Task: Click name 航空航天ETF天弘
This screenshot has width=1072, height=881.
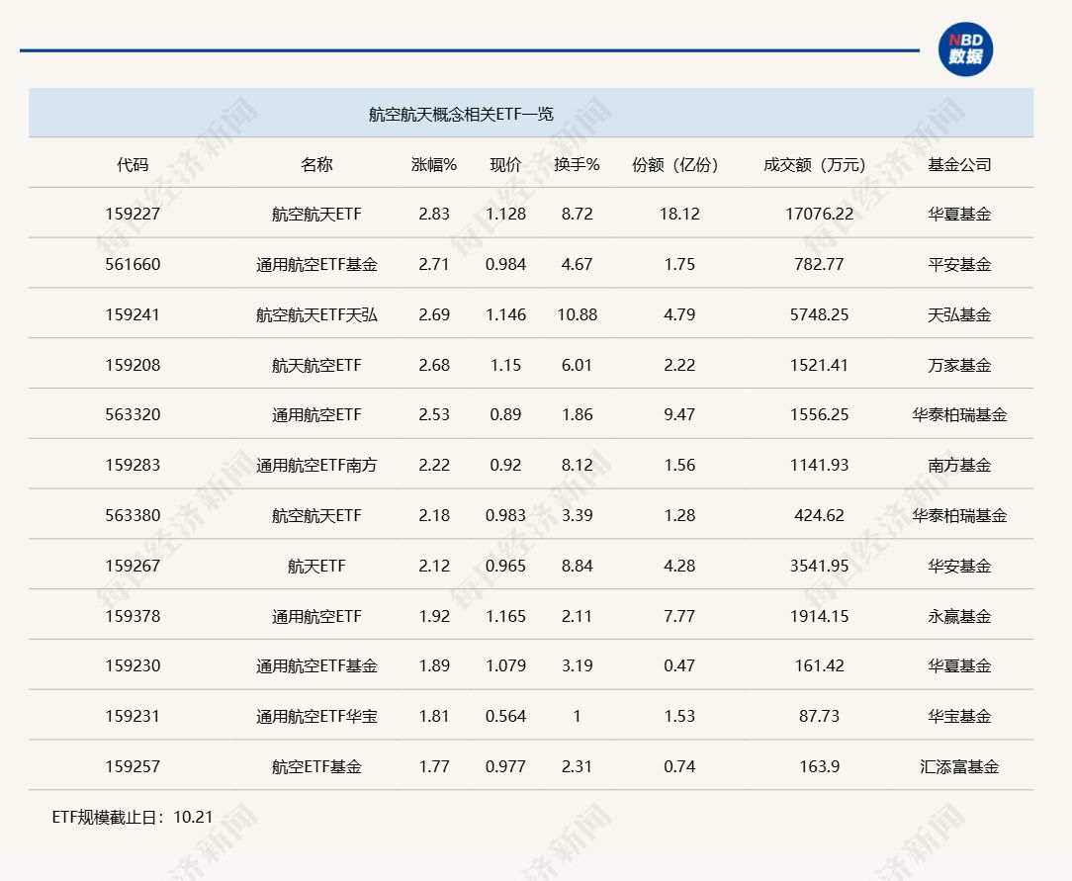Action: [316, 315]
